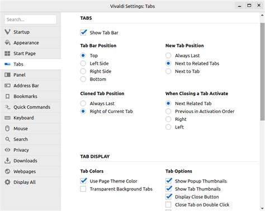
Task: Select the Quick Commands prompt icon
Action: pyautogui.click(x=7, y=107)
